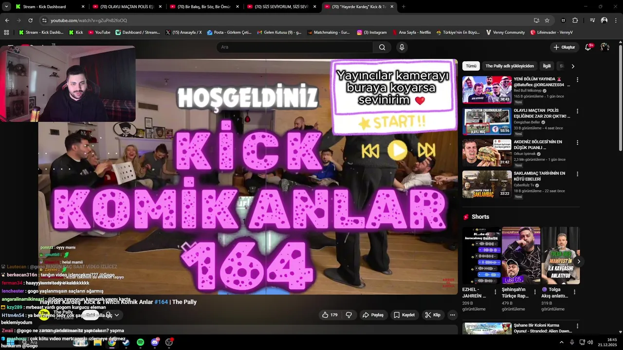The image size is (623, 350).
Task: Click the Paylaş share button
Action: (373, 315)
